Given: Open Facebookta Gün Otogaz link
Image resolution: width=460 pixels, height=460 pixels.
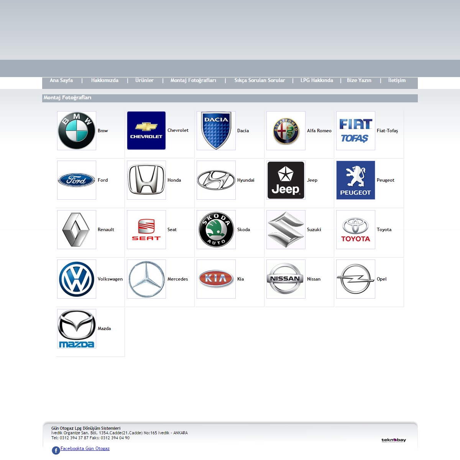Looking at the screenshot, I should pyautogui.click(x=85, y=449).
